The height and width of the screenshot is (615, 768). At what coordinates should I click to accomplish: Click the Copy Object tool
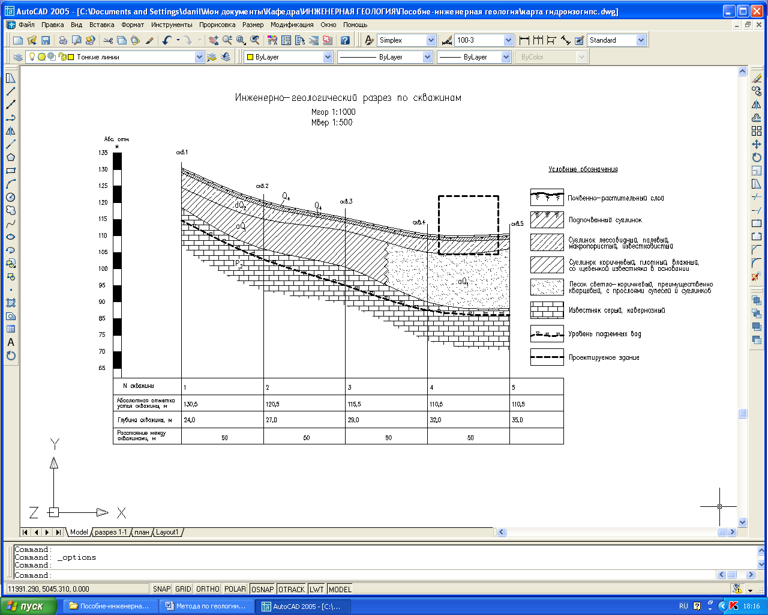tap(757, 91)
